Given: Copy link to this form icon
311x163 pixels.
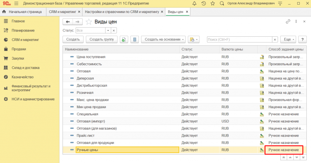Looking at the screenshot, I should tap(288, 22).
